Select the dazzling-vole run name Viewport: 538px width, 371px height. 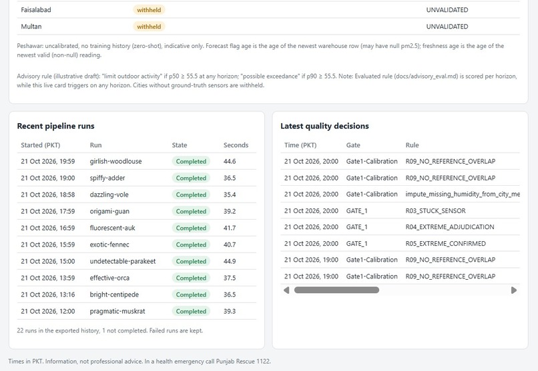pos(109,194)
